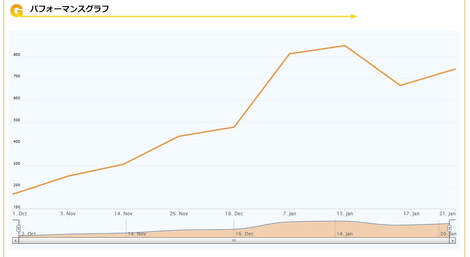Viewport: 470px width, 257px height.
Task: Click the パフォーマンスグラフ heading text
Action: pyautogui.click(x=69, y=9)
